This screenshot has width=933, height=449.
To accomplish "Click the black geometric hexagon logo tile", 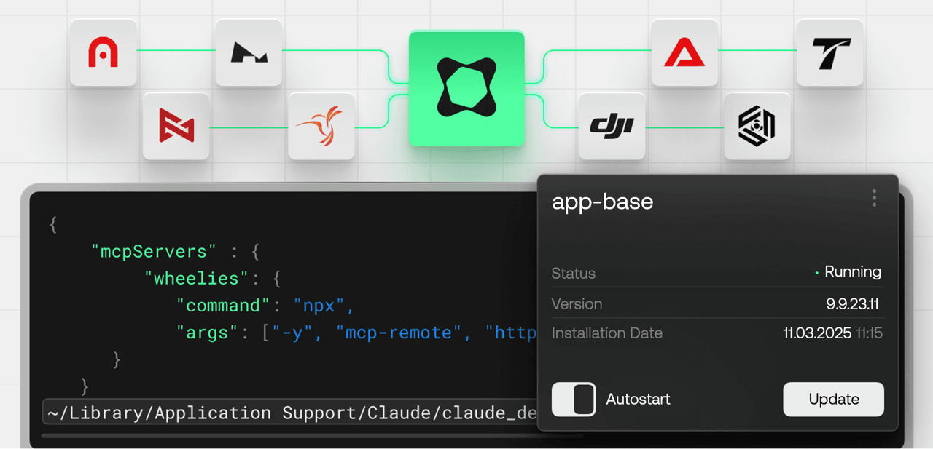I will pyautogui.click(x=757, y=127).
